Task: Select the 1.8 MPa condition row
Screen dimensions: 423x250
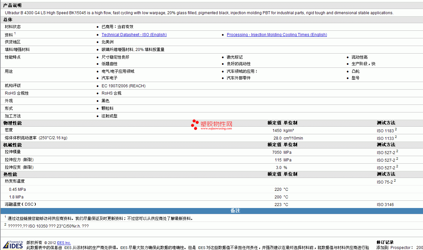Action: click(211, 197)
